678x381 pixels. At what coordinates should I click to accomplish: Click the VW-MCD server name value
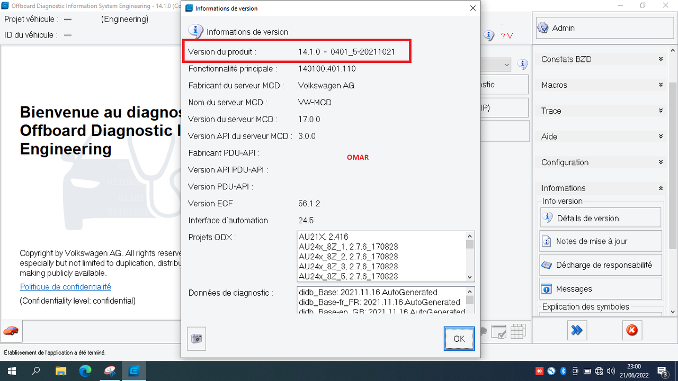pos(315,102)
